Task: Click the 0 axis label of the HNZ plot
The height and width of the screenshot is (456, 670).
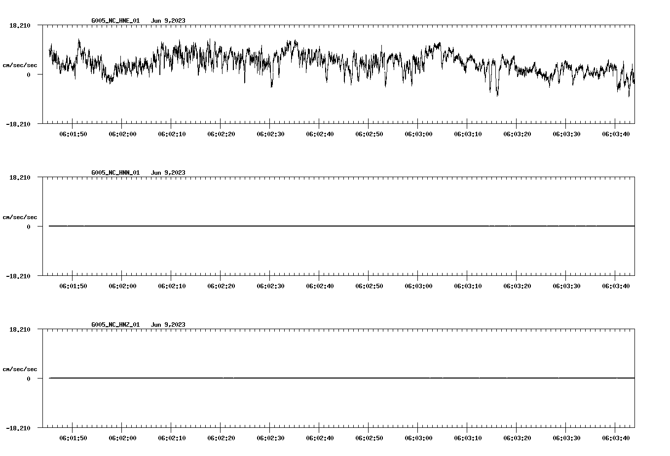Action: click(29, 379)
